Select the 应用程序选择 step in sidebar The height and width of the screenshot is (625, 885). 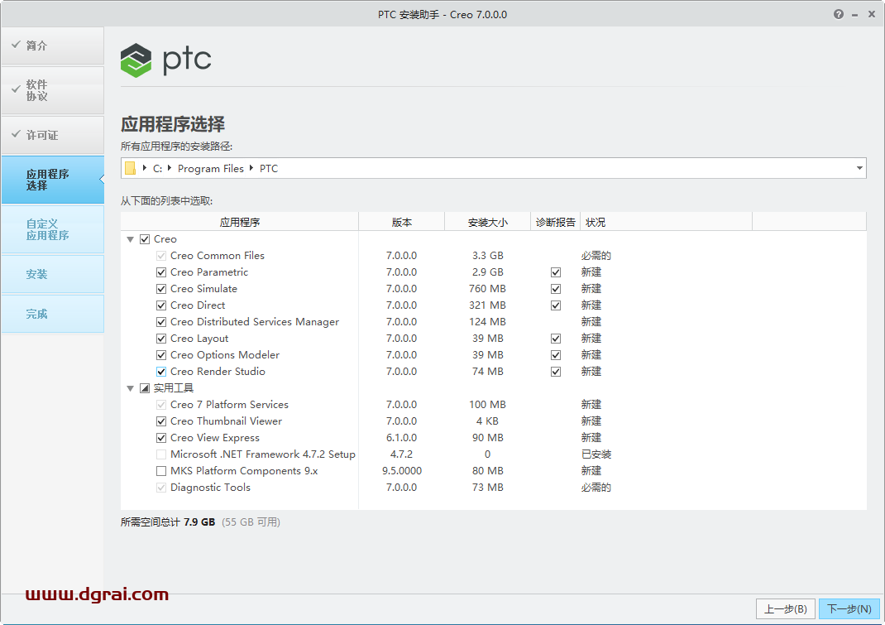[52, 180]
